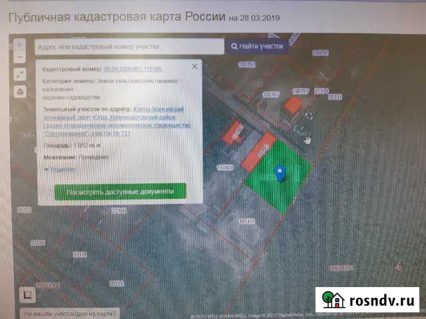426x319 pixels.
Task: Toggle fullscreen map with arrows icon
Action: click(20, 74)
